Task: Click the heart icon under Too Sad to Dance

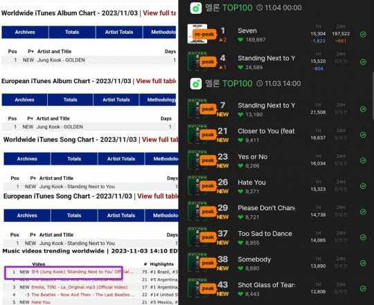Action: point(240,243)
